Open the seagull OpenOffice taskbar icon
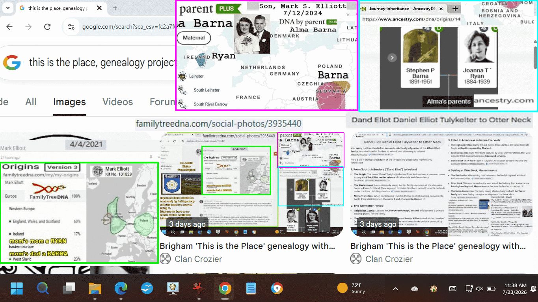This screenshot has height=302, width=538. coord(147,289)
